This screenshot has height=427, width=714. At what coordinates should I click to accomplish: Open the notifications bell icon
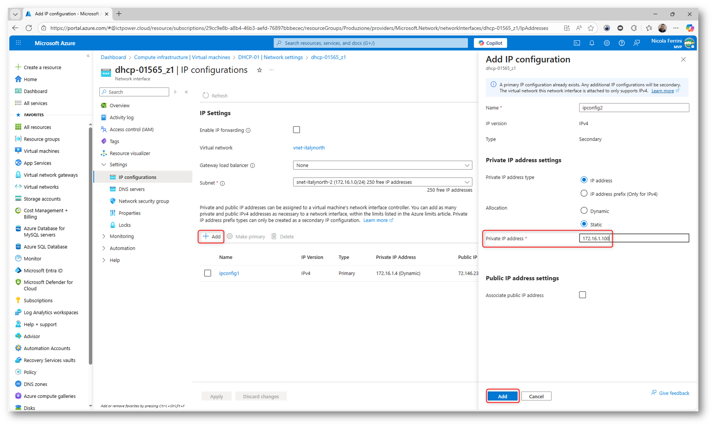coord(592,43)
